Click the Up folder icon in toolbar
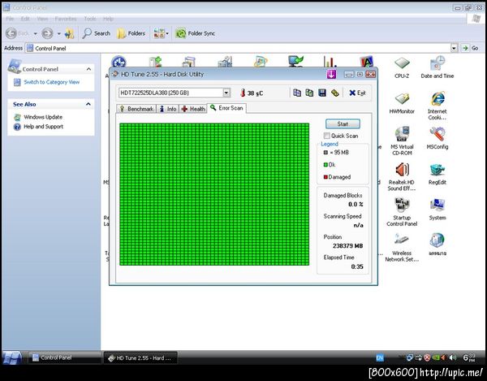Image resolution: width=487 pixels, height=381 pixels. 69,33
